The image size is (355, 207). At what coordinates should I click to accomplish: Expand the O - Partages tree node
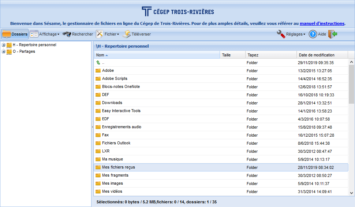pyautogui.click(x=4, y=52)
